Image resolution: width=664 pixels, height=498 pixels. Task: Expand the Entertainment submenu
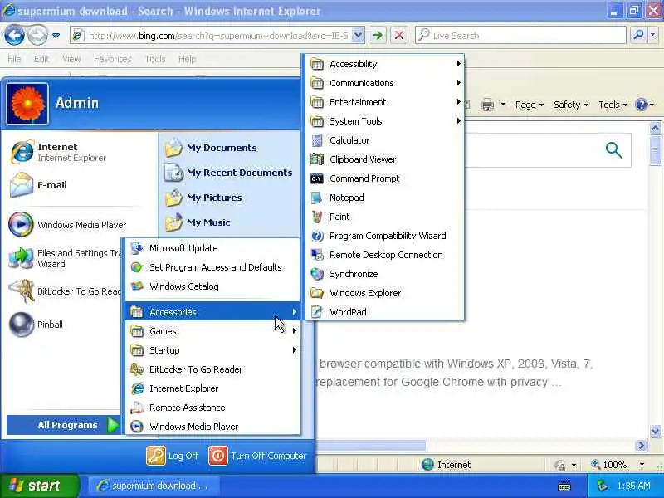tap(384, 102)
